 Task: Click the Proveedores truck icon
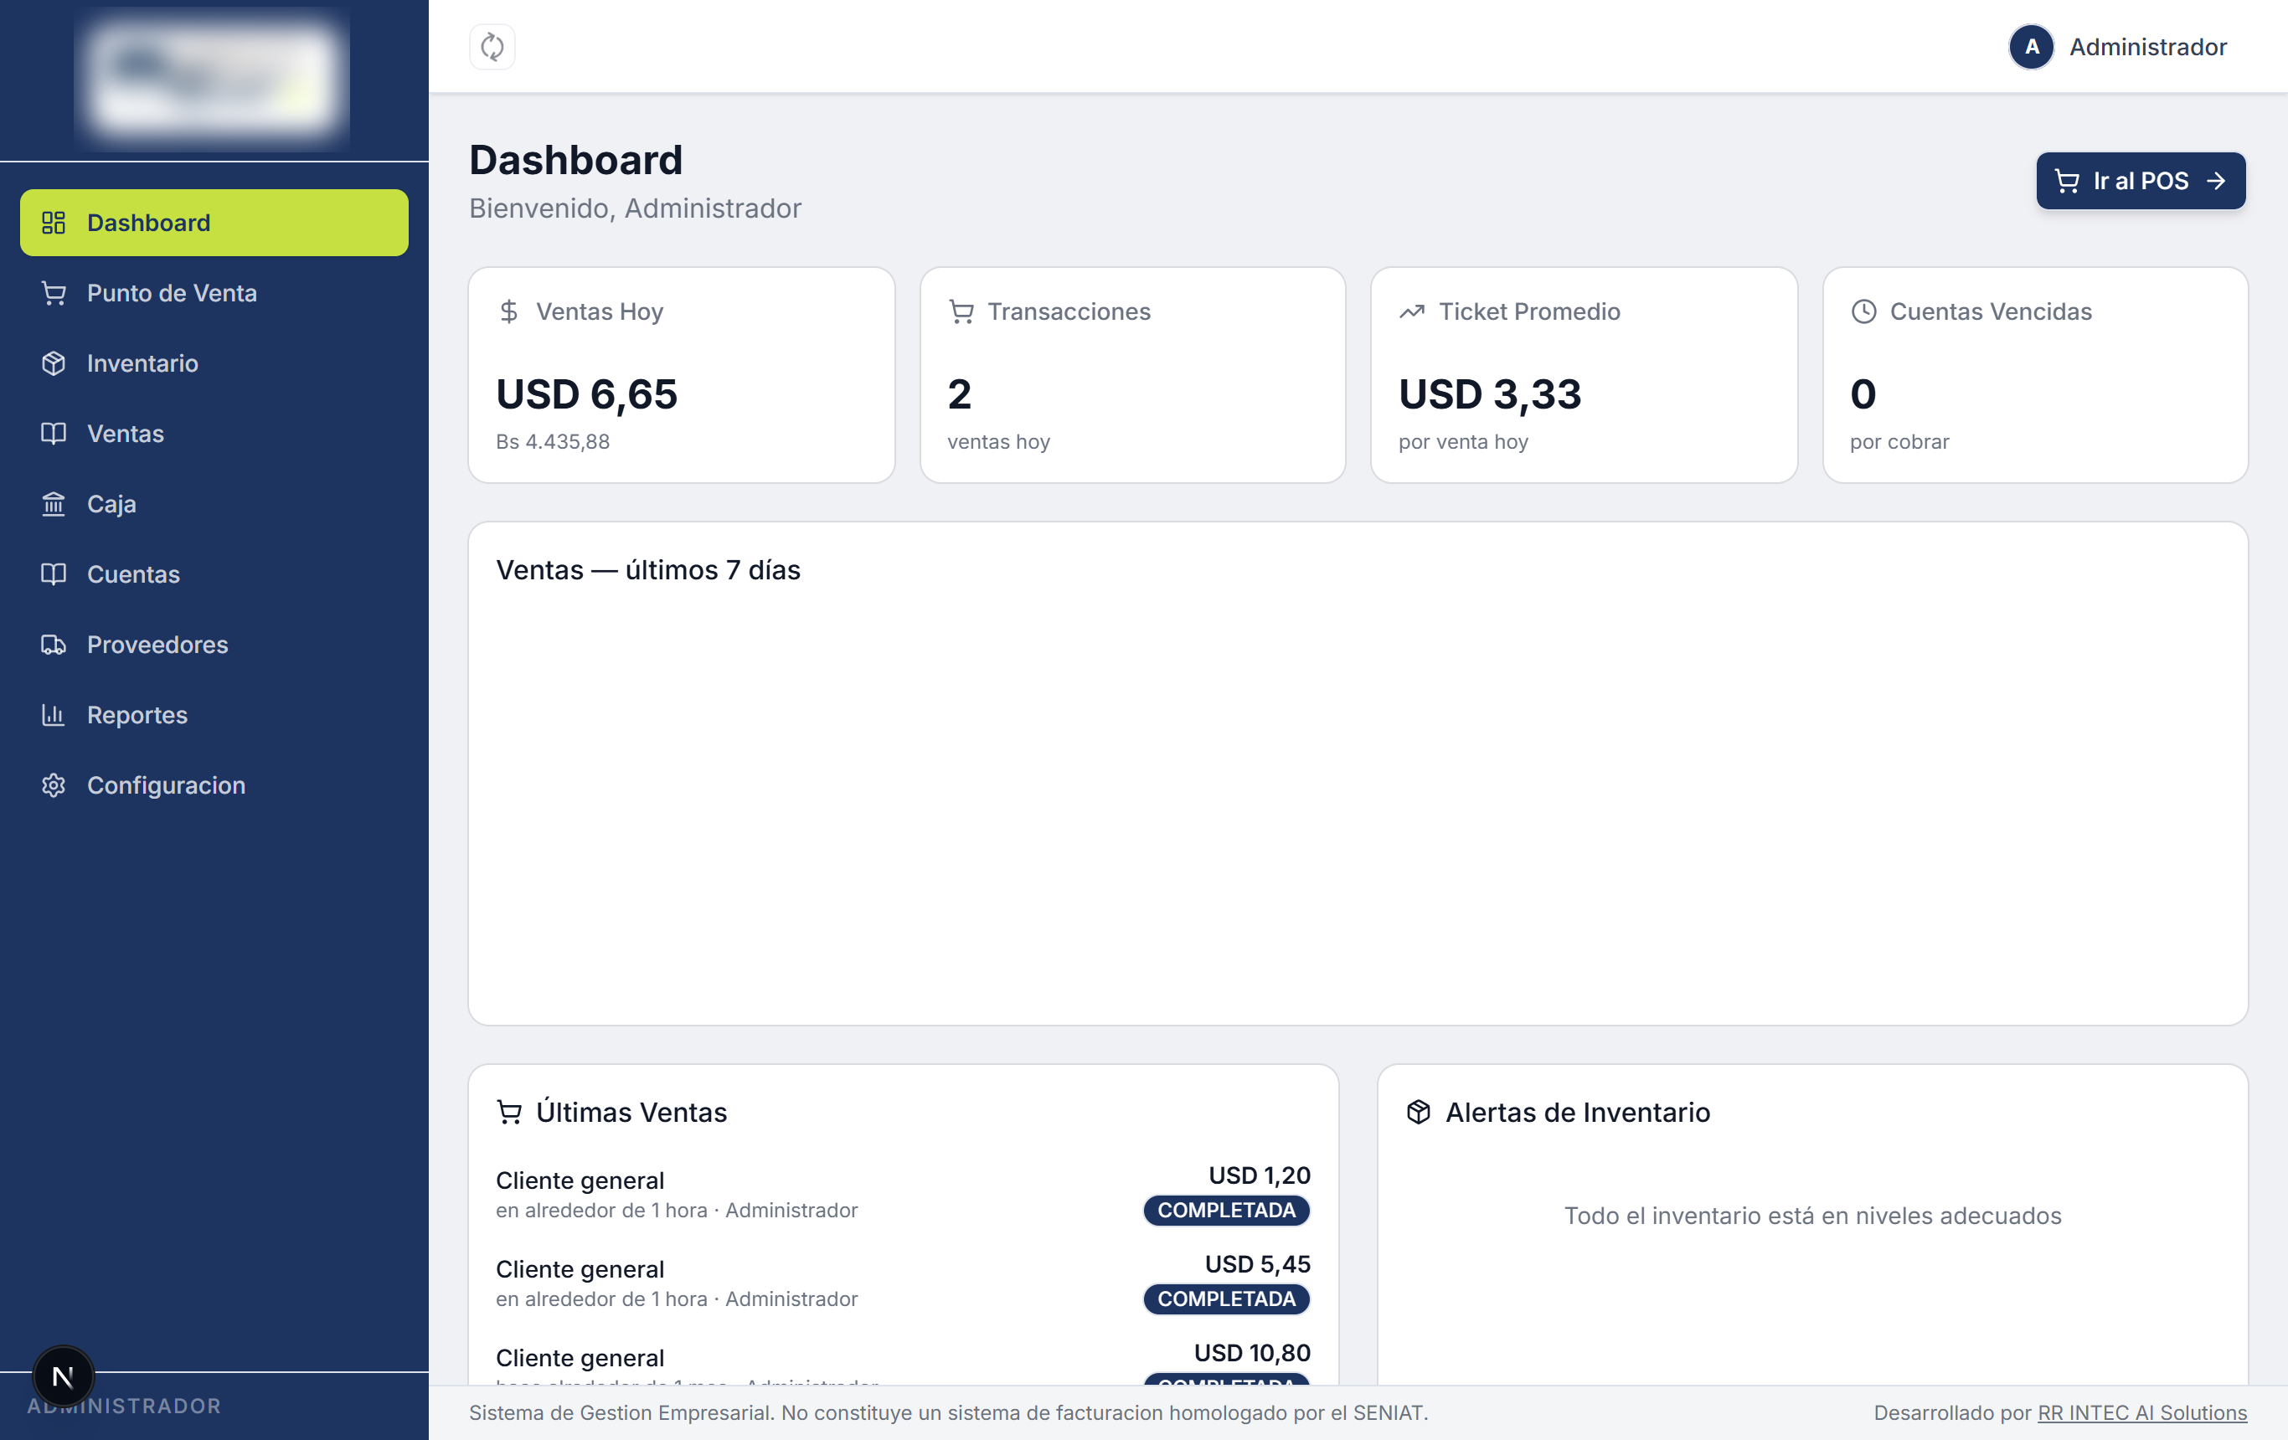pyautogui.click(x=54, y=644)
